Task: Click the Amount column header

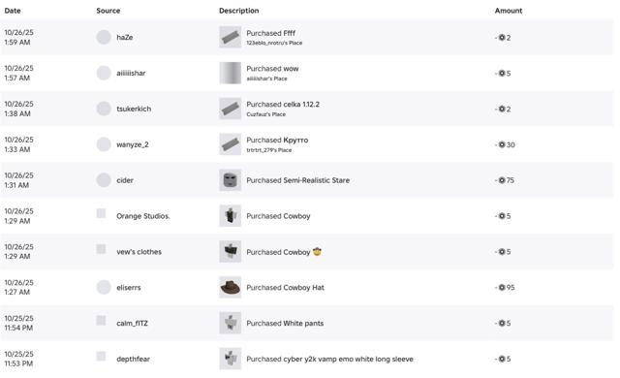Action: click(509, 11)
